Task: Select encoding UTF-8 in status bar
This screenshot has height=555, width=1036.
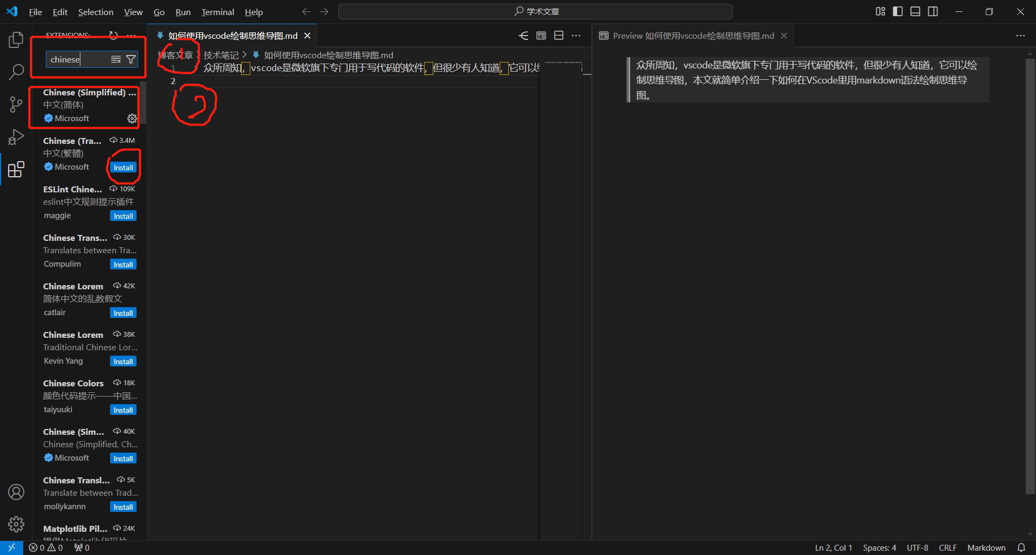Action: coord(917,547)
